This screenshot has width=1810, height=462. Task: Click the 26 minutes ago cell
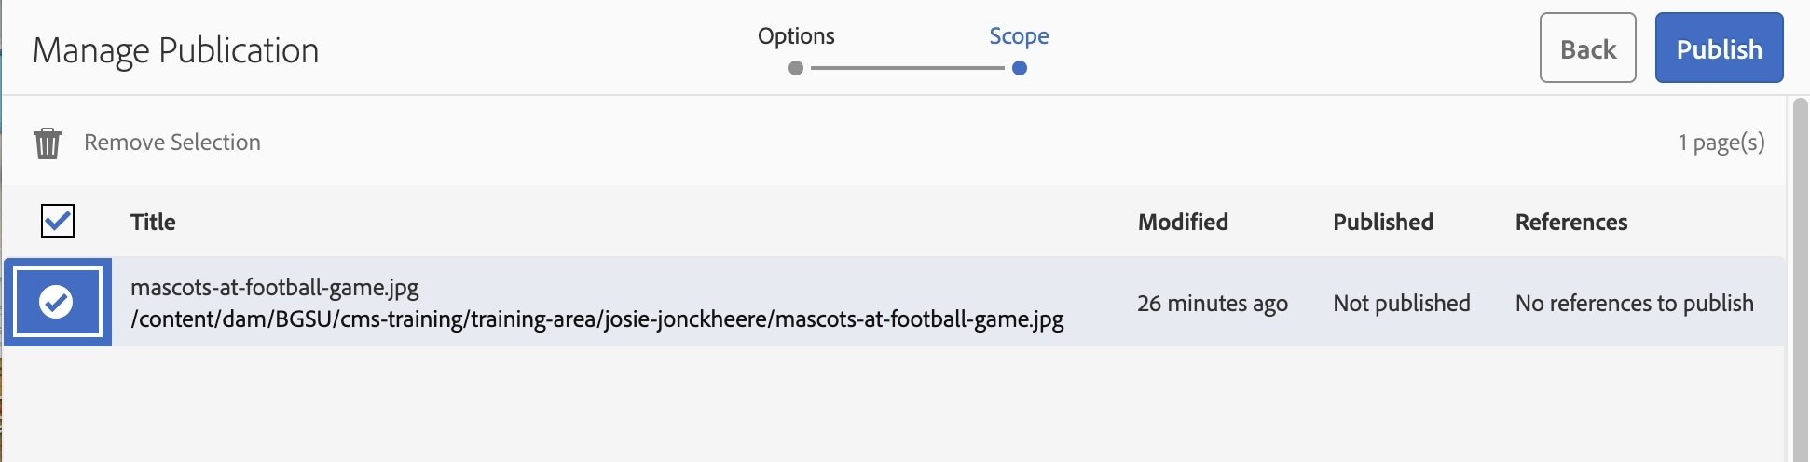coord(1213,303)
